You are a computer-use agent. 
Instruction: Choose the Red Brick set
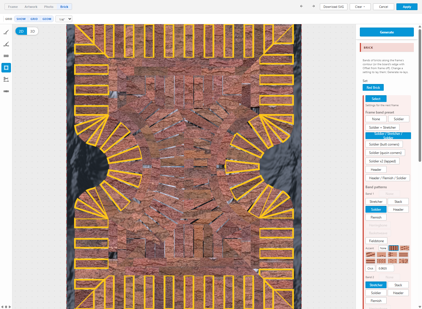coord(373,88)
